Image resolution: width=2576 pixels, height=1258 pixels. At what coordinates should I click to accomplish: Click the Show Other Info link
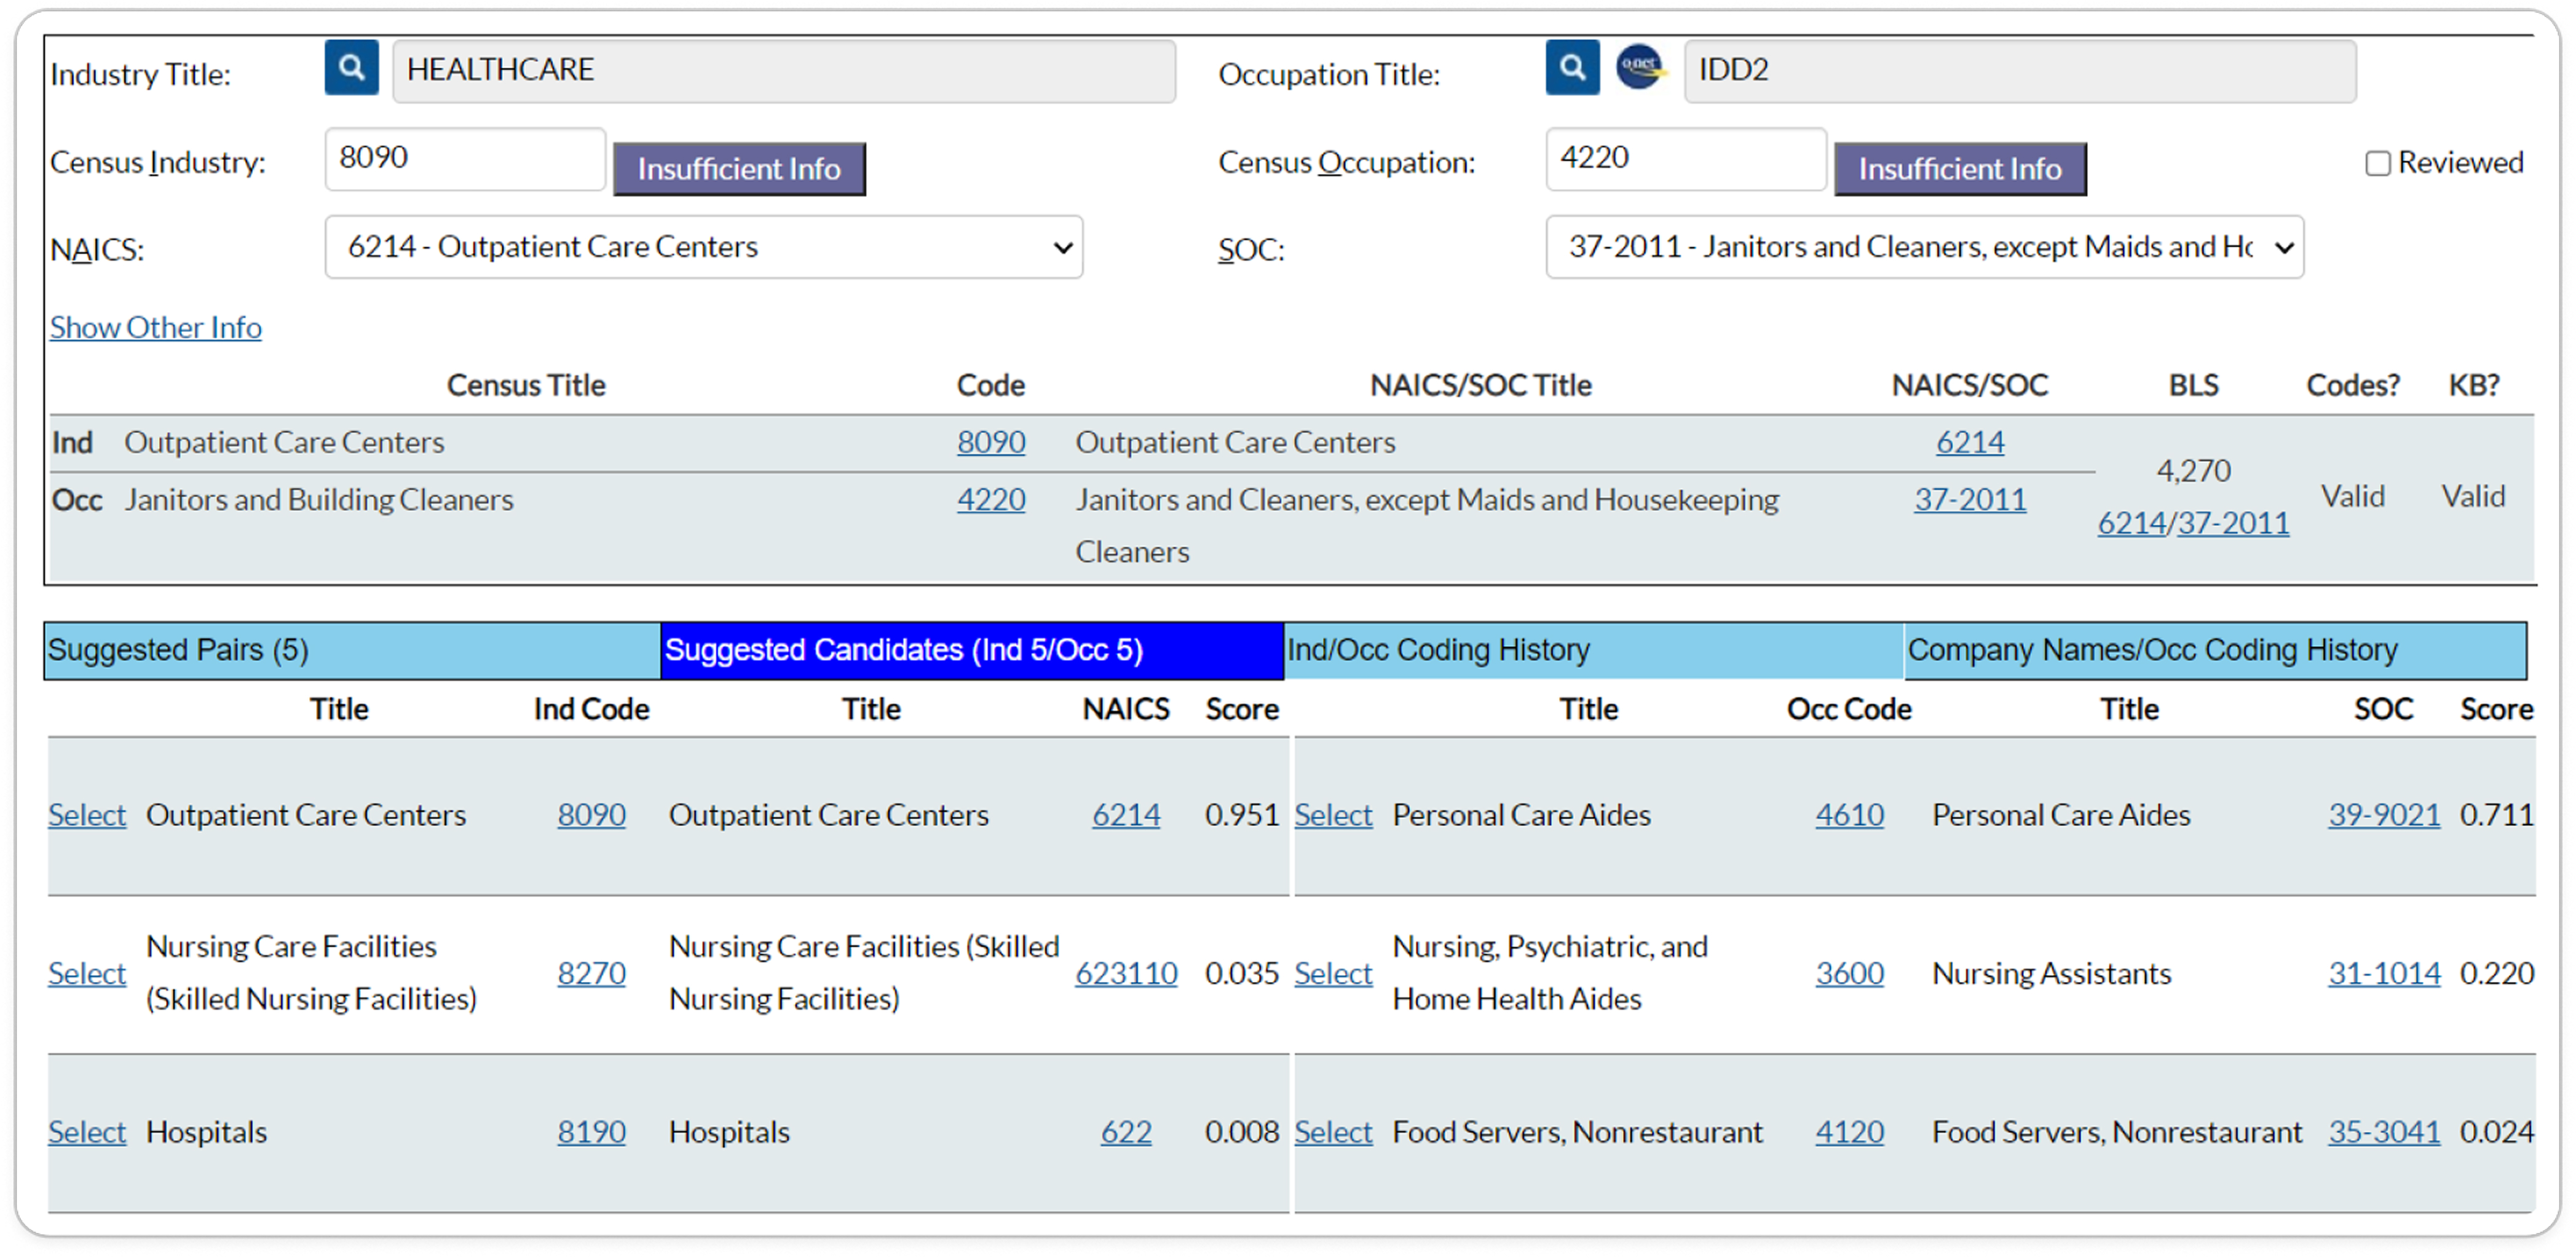156,327
